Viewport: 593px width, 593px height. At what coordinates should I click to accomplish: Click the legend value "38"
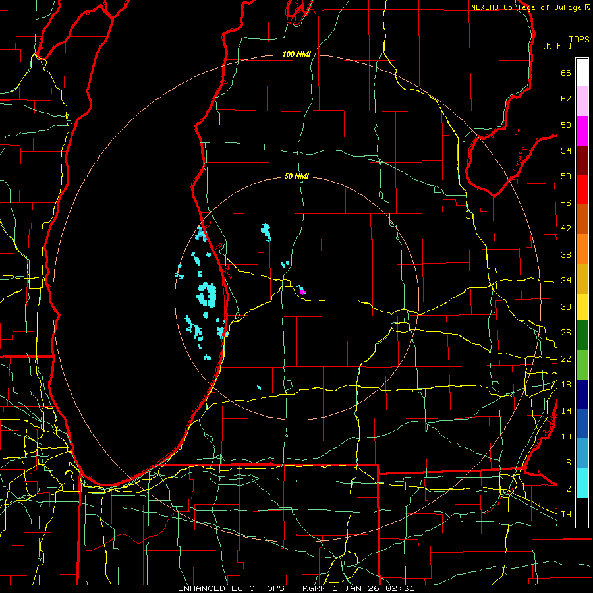566,254
